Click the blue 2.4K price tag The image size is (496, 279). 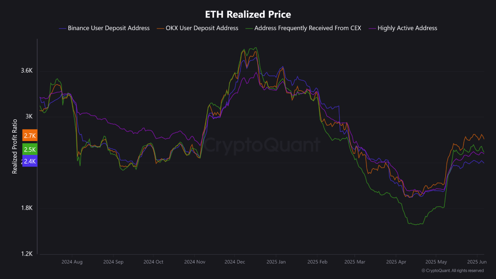point(30,162)
